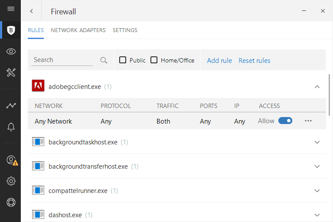Open Utilities tools icon in sidebar
Image resolution: width=333 pixels, height=222 pixels.
click(x=11, y=72)
